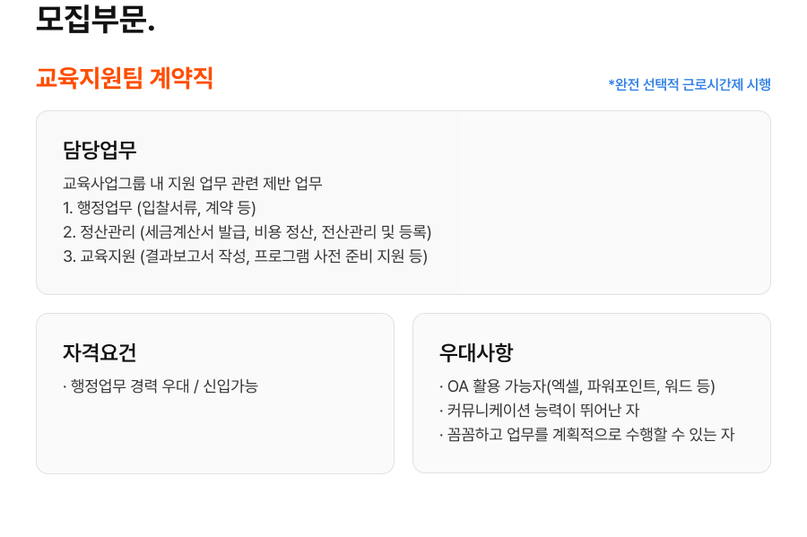Select the 1. 행정업무 list label
807x537 pixels.
tap(98, 208)
